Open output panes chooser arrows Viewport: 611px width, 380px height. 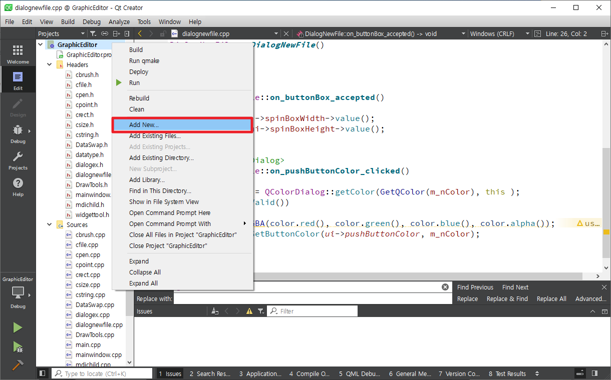[x=537, y=373]
